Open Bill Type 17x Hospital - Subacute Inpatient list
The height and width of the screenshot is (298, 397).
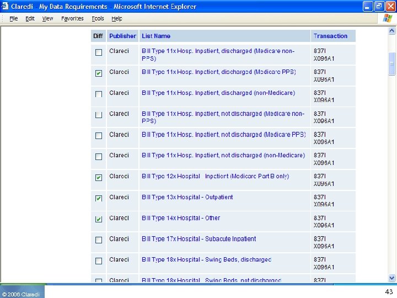(199, 239)
